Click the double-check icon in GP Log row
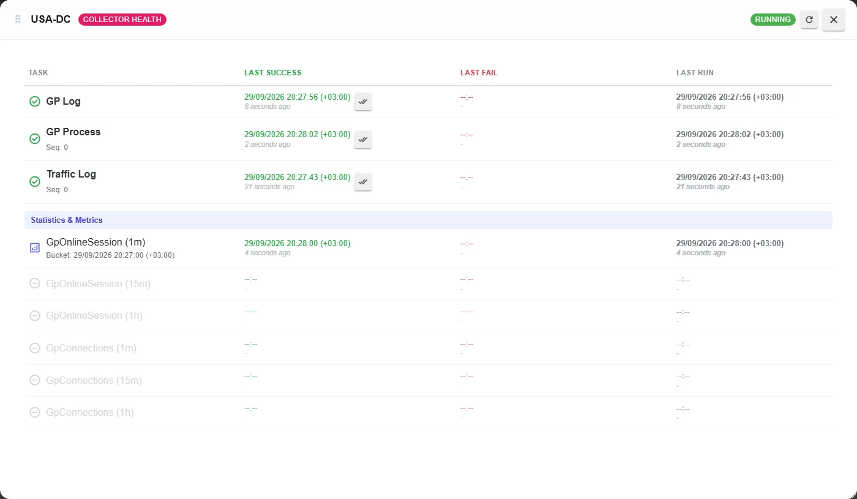The image size is (857, 499). pos(363,102)
